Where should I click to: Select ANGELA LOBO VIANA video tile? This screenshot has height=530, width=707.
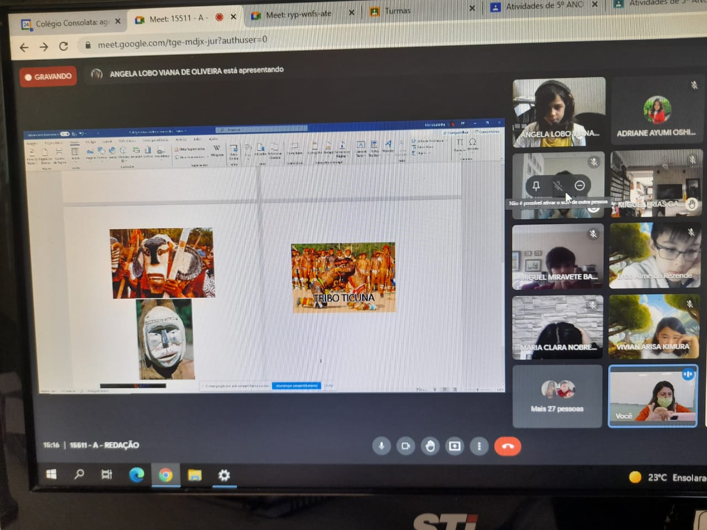(x=559, y=113)
